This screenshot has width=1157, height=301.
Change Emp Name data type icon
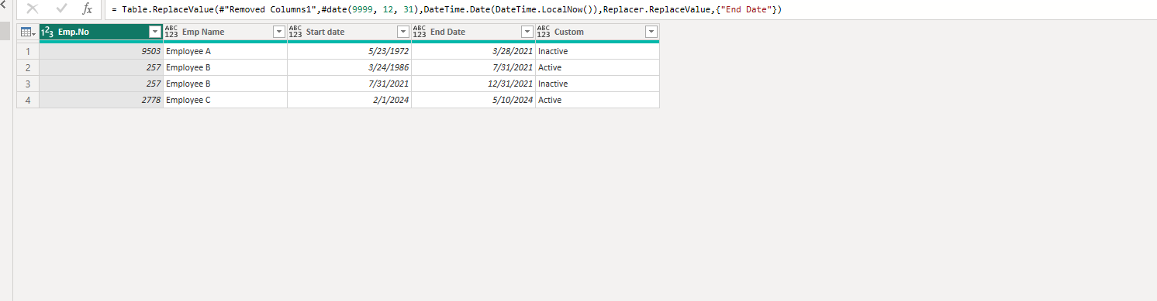click(171, 32)
